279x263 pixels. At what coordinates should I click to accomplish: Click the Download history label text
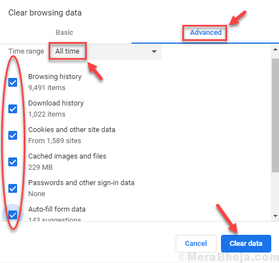56,103
